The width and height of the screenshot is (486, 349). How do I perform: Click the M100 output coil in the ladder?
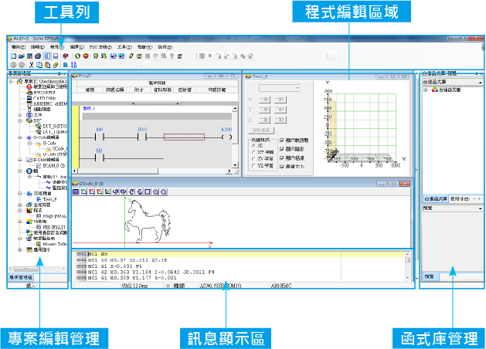coord(226,137)
